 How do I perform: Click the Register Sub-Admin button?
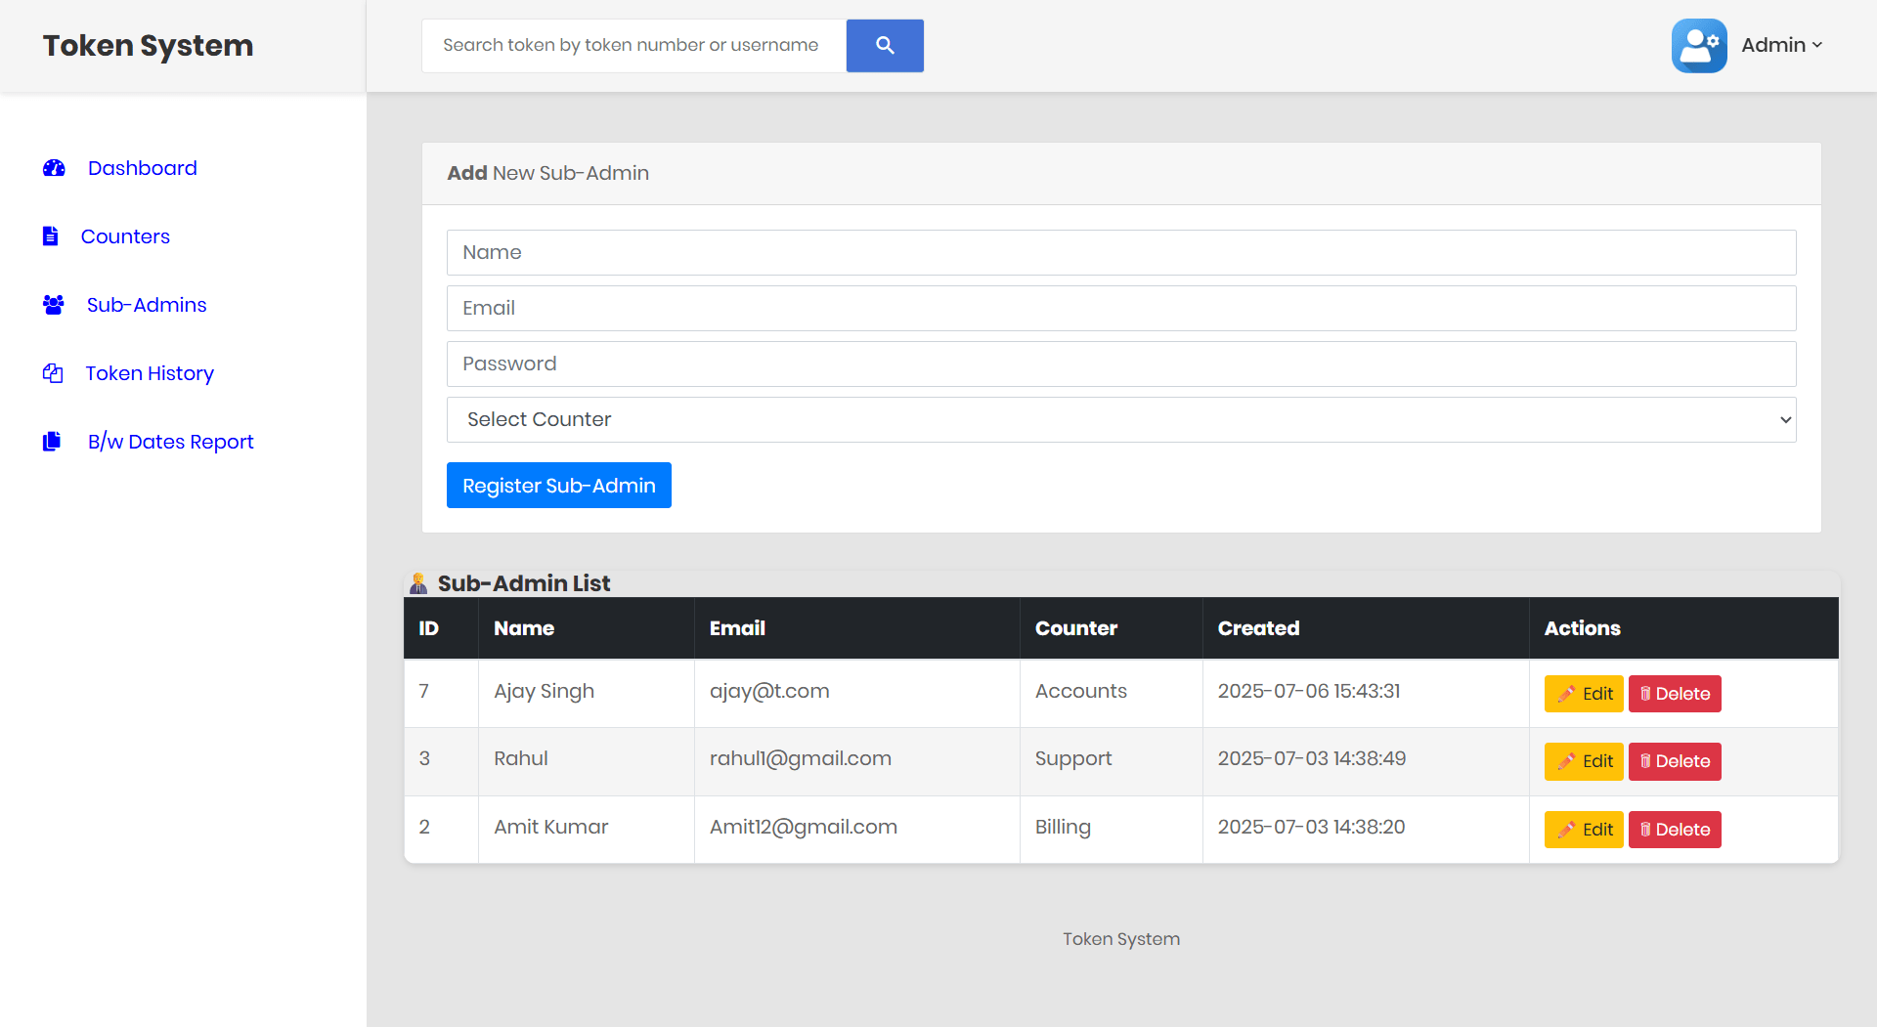tap(558, 485)
